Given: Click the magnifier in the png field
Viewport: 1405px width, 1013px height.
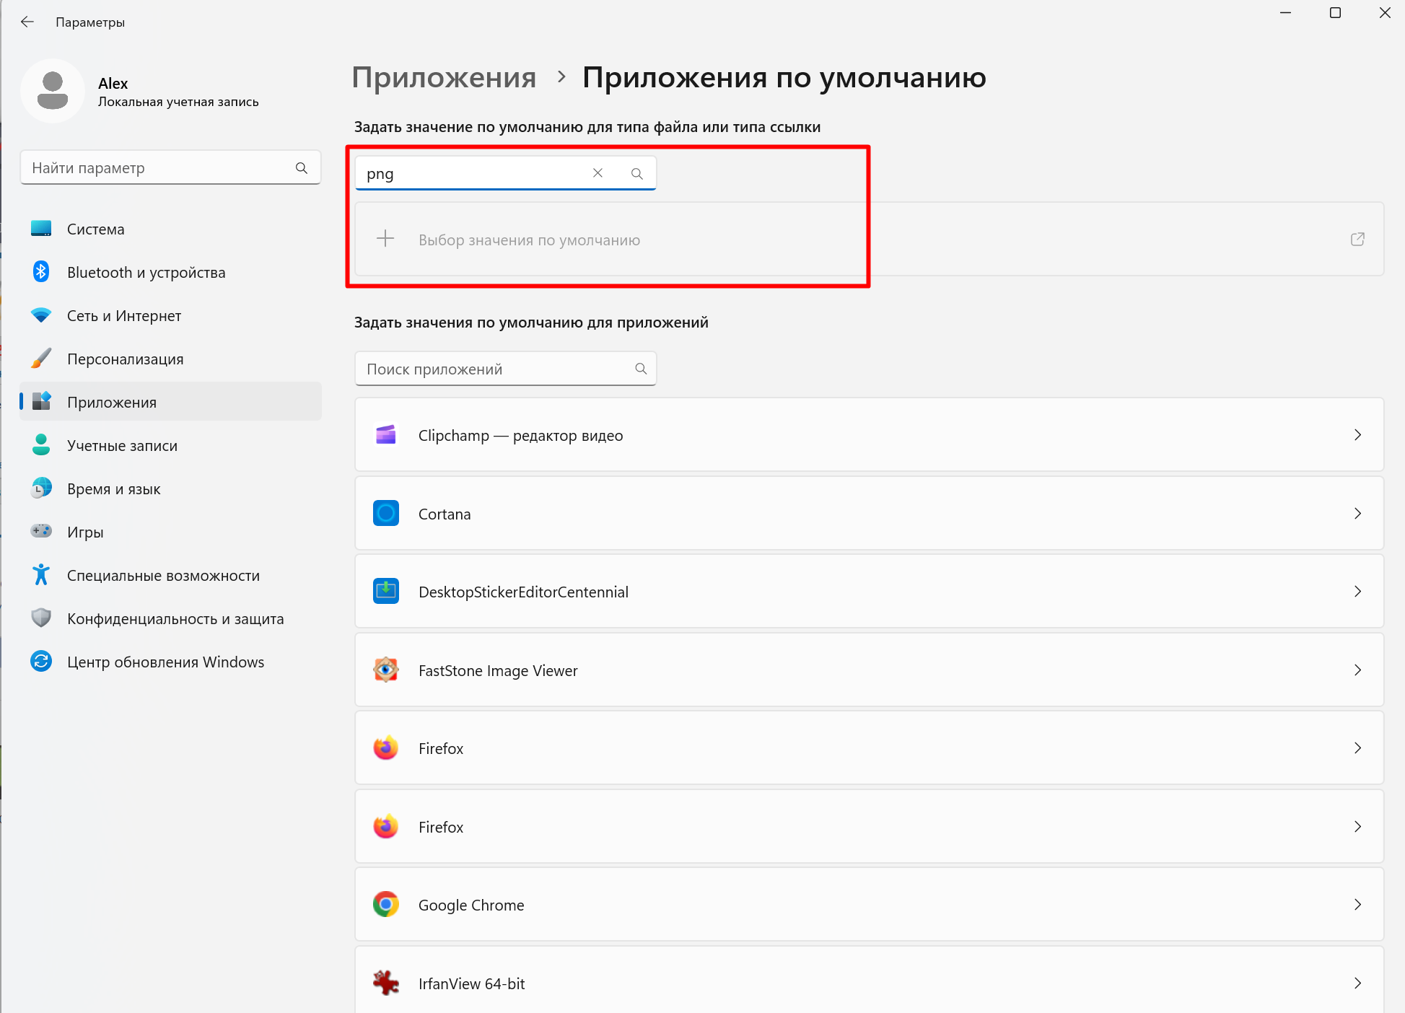Looking at the screenshot, I should point(636,173).
